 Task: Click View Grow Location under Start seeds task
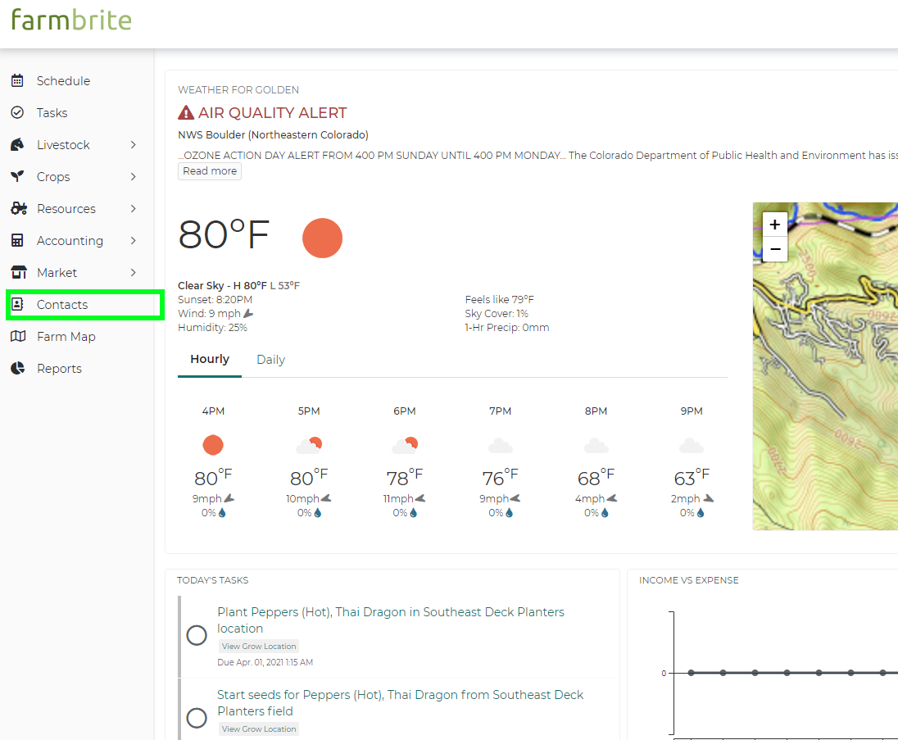259,729
